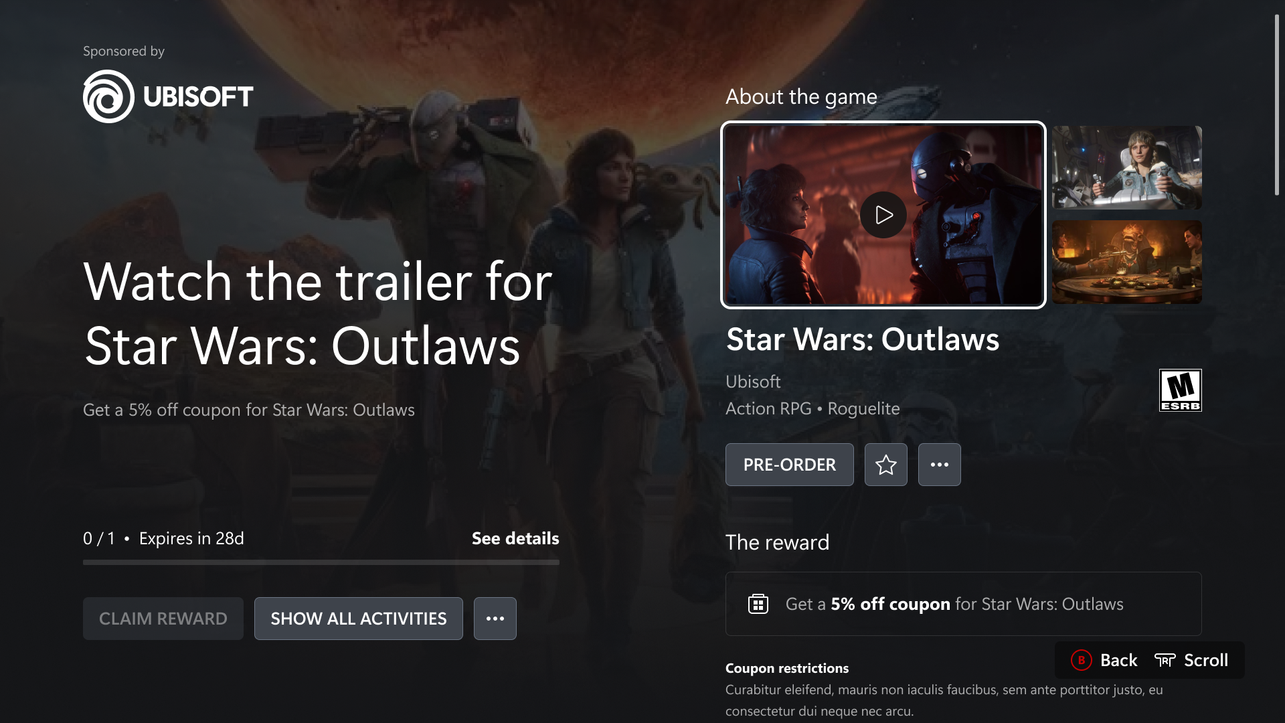Show all activities
This screenshot has height=723, width=1285.
pos(358,619)
